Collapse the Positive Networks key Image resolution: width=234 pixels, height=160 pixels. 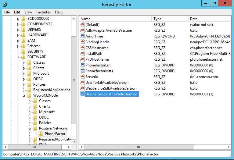pyautogui.click(x=30, y=129)
